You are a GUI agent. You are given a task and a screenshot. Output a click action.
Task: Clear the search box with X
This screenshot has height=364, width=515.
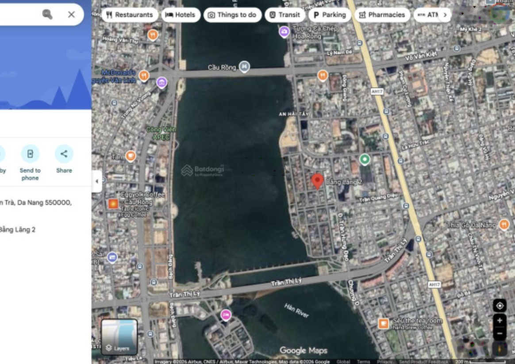click(x=71, y=15)
